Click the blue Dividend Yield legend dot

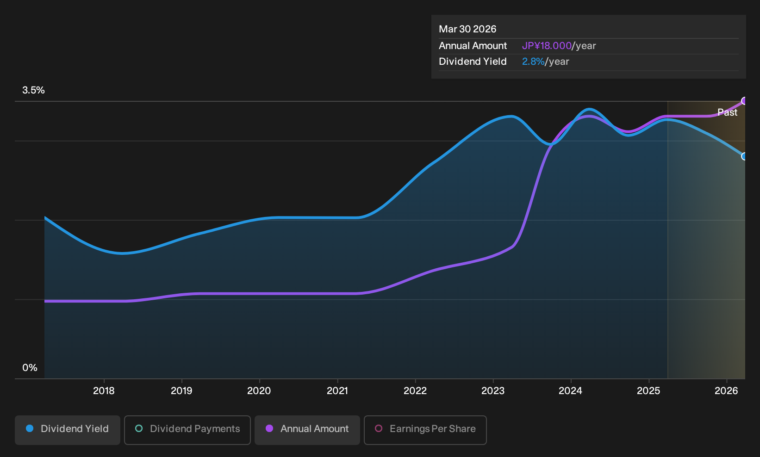[30, 428]
